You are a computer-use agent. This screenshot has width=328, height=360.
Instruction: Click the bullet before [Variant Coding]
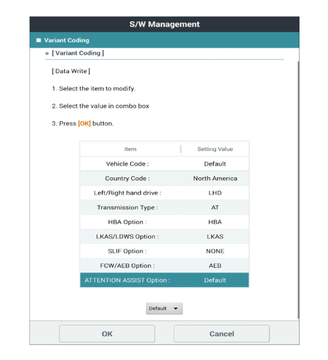coord(47,53)
